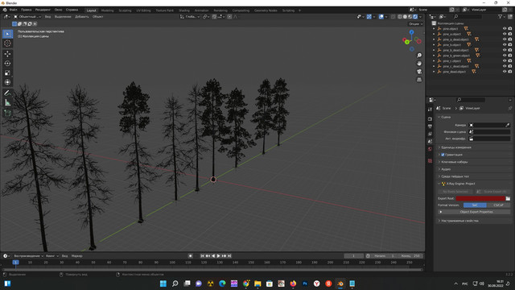Activate the 3D Cursor tool
Screen dimensions: 515x290
coord(7,43)
